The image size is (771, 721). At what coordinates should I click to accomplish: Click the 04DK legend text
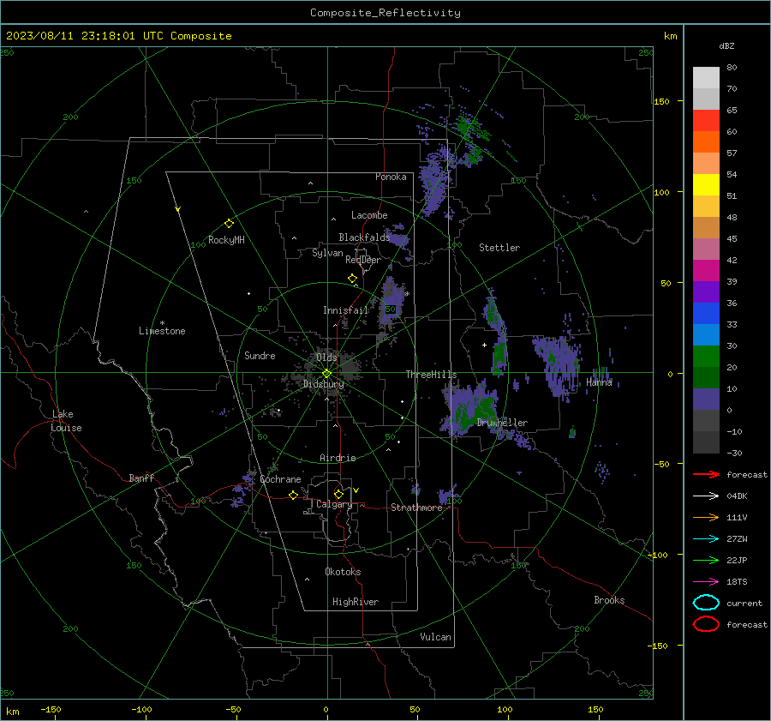pos(737,496)
